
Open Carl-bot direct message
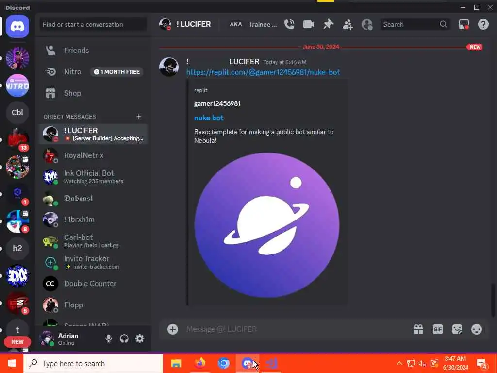tap(93, 241)
